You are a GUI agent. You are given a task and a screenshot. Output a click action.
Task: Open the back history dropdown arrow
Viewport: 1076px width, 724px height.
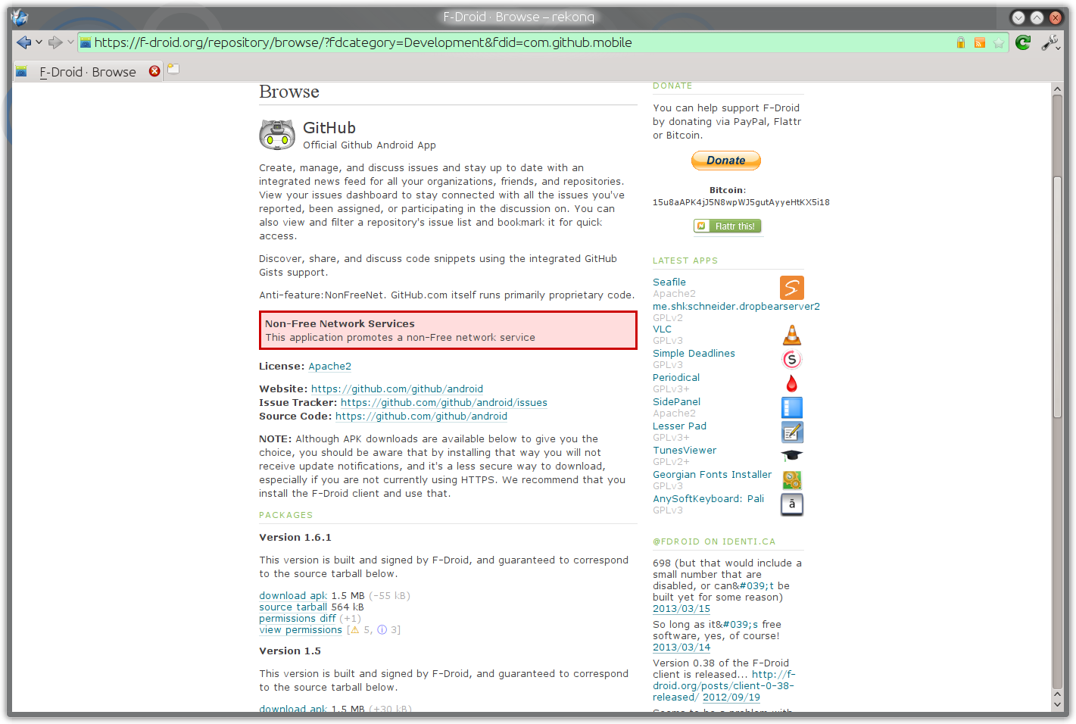pos(39,42)
